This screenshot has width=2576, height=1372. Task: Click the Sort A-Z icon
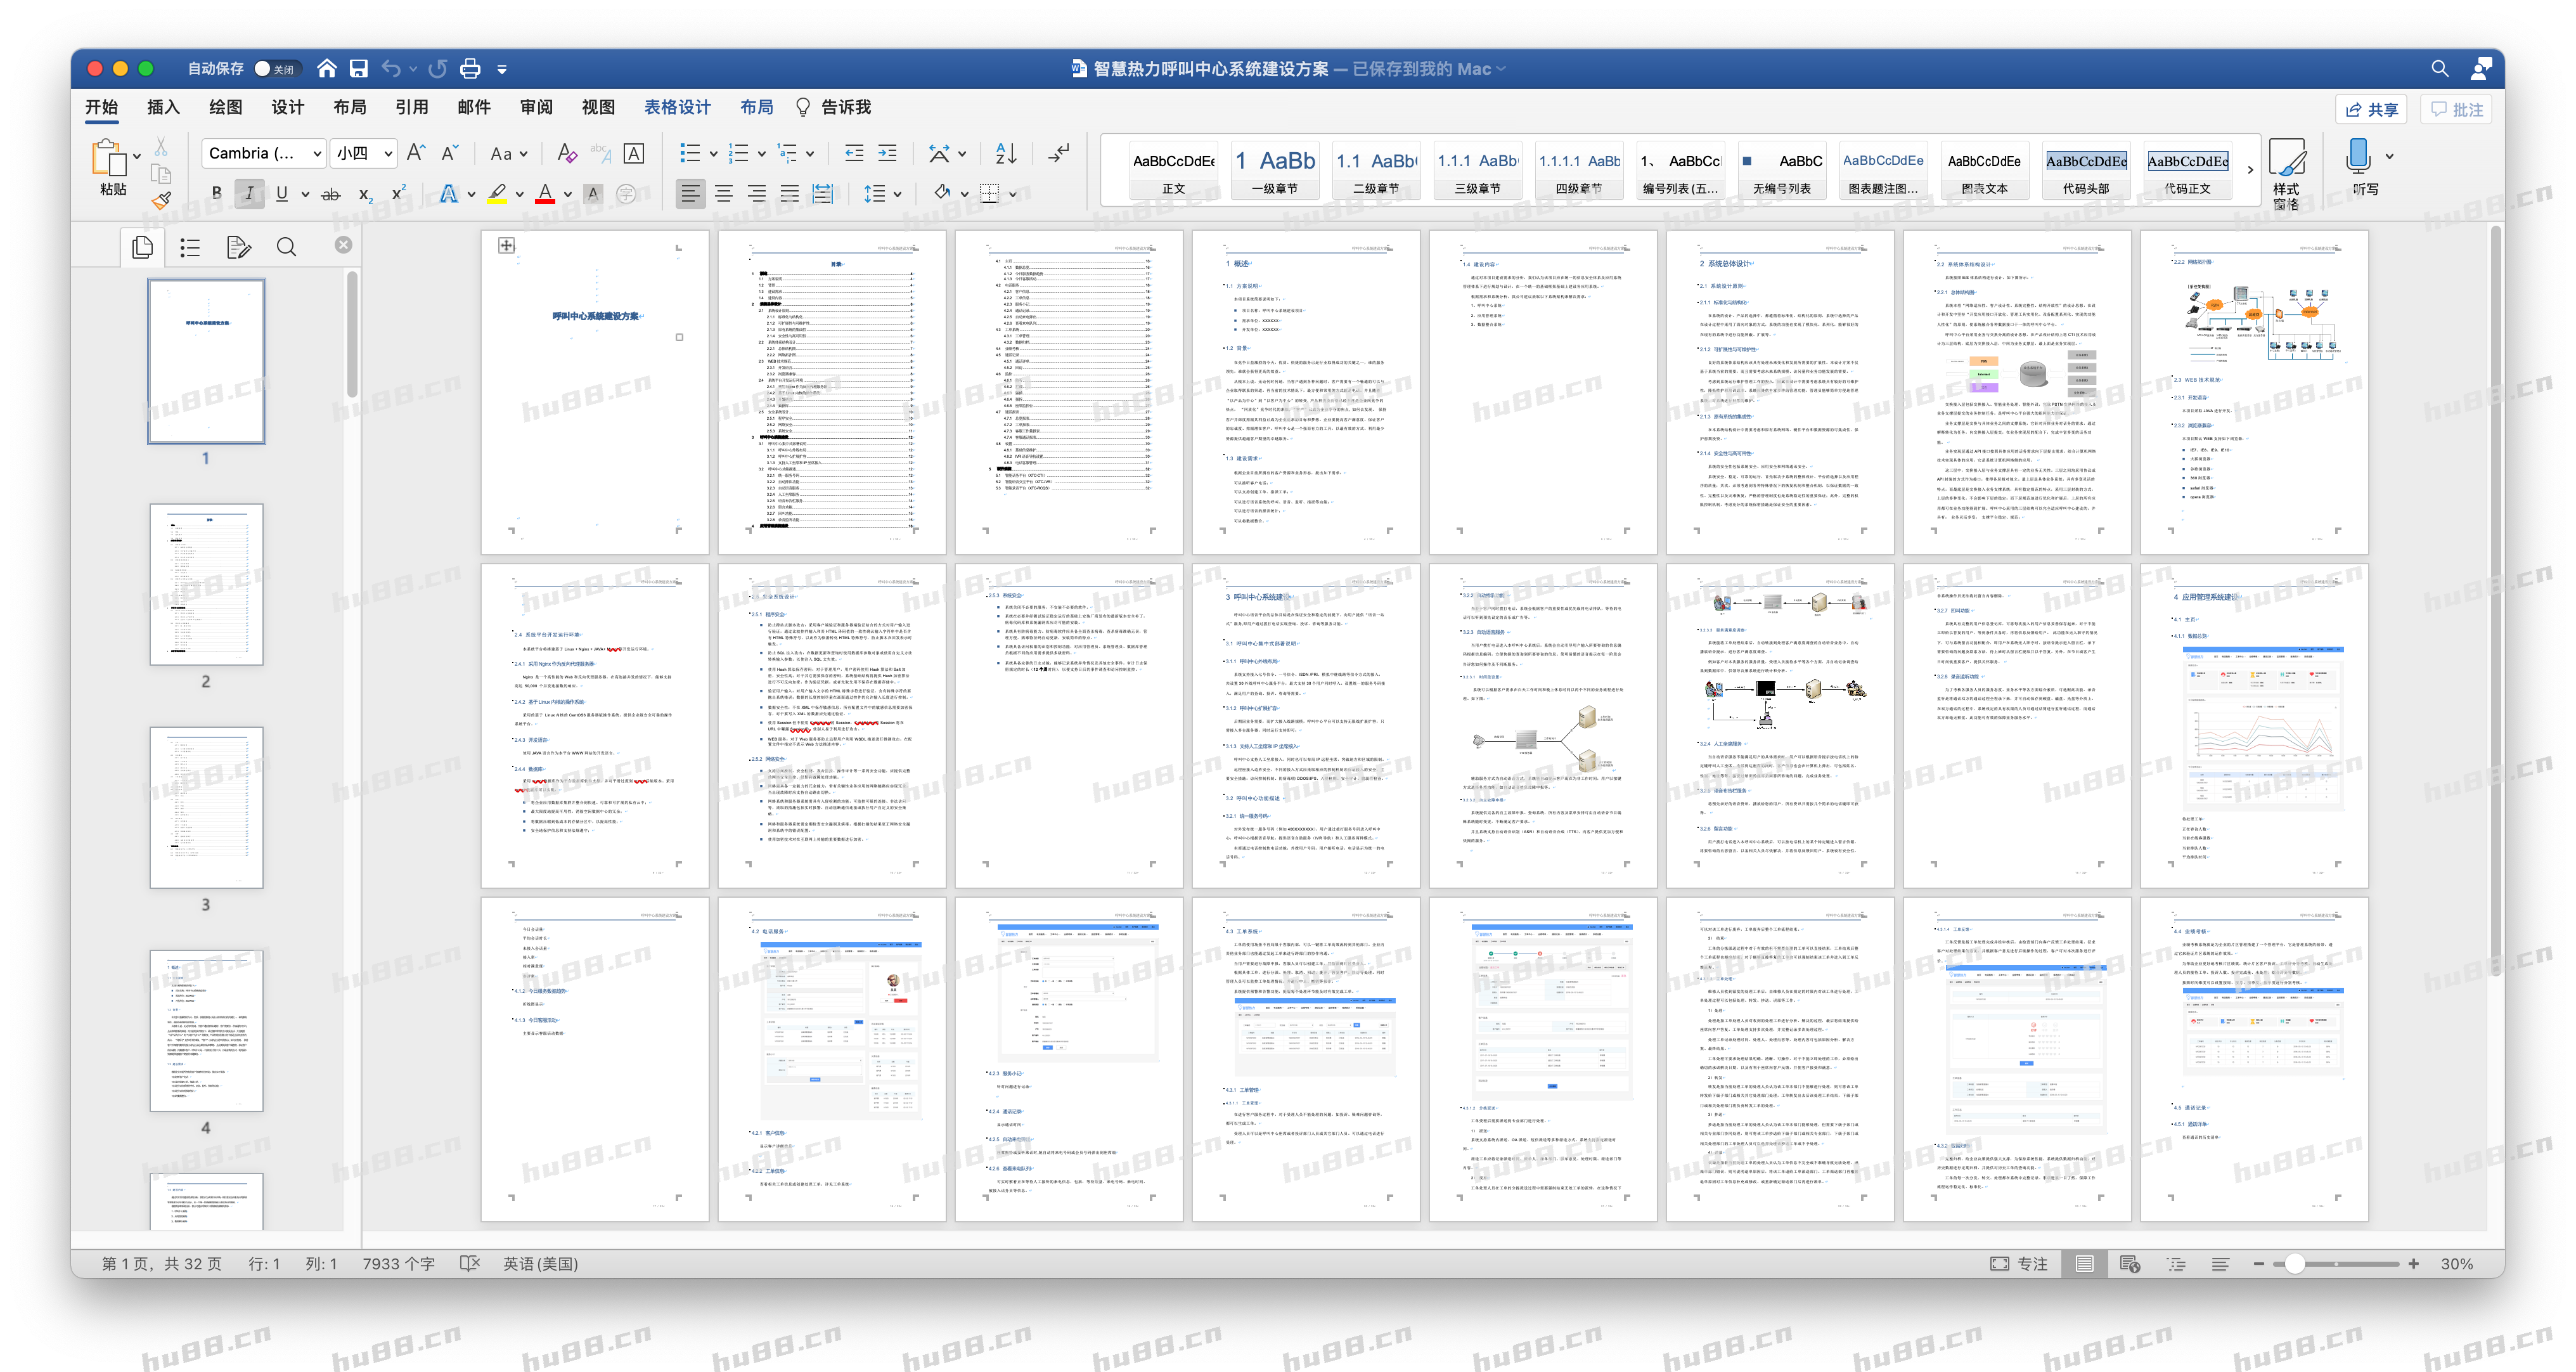[x=1006, y=153]
